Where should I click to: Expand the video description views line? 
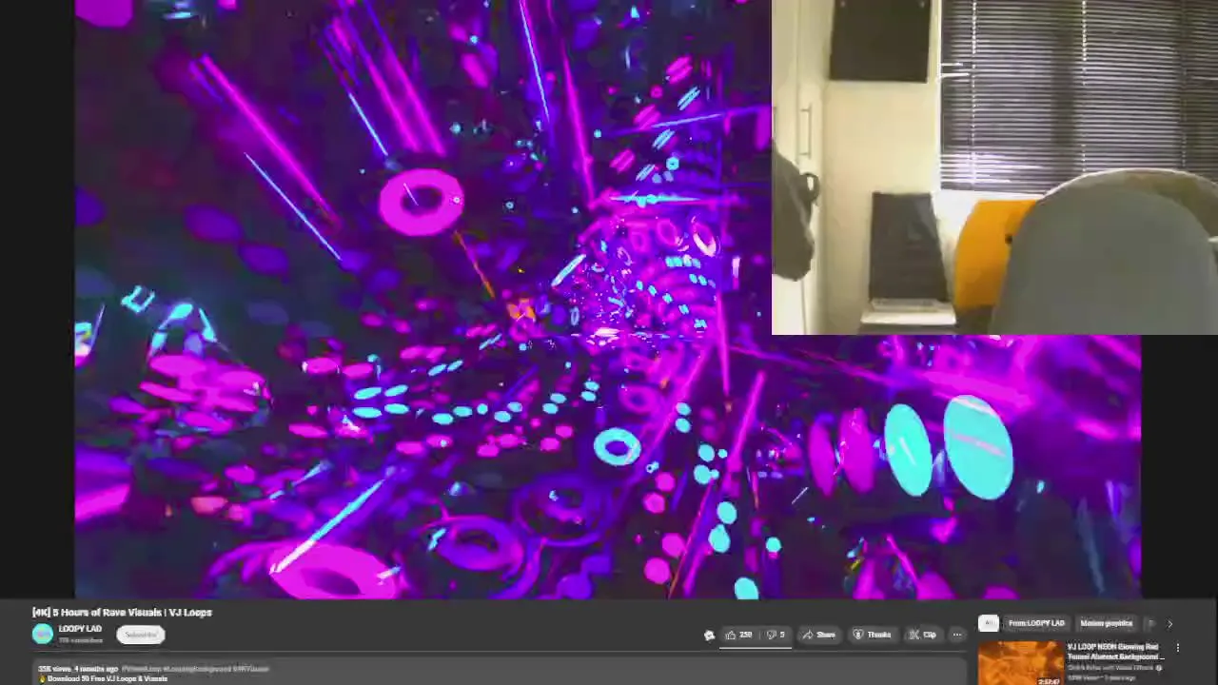(x=78, y=669)
